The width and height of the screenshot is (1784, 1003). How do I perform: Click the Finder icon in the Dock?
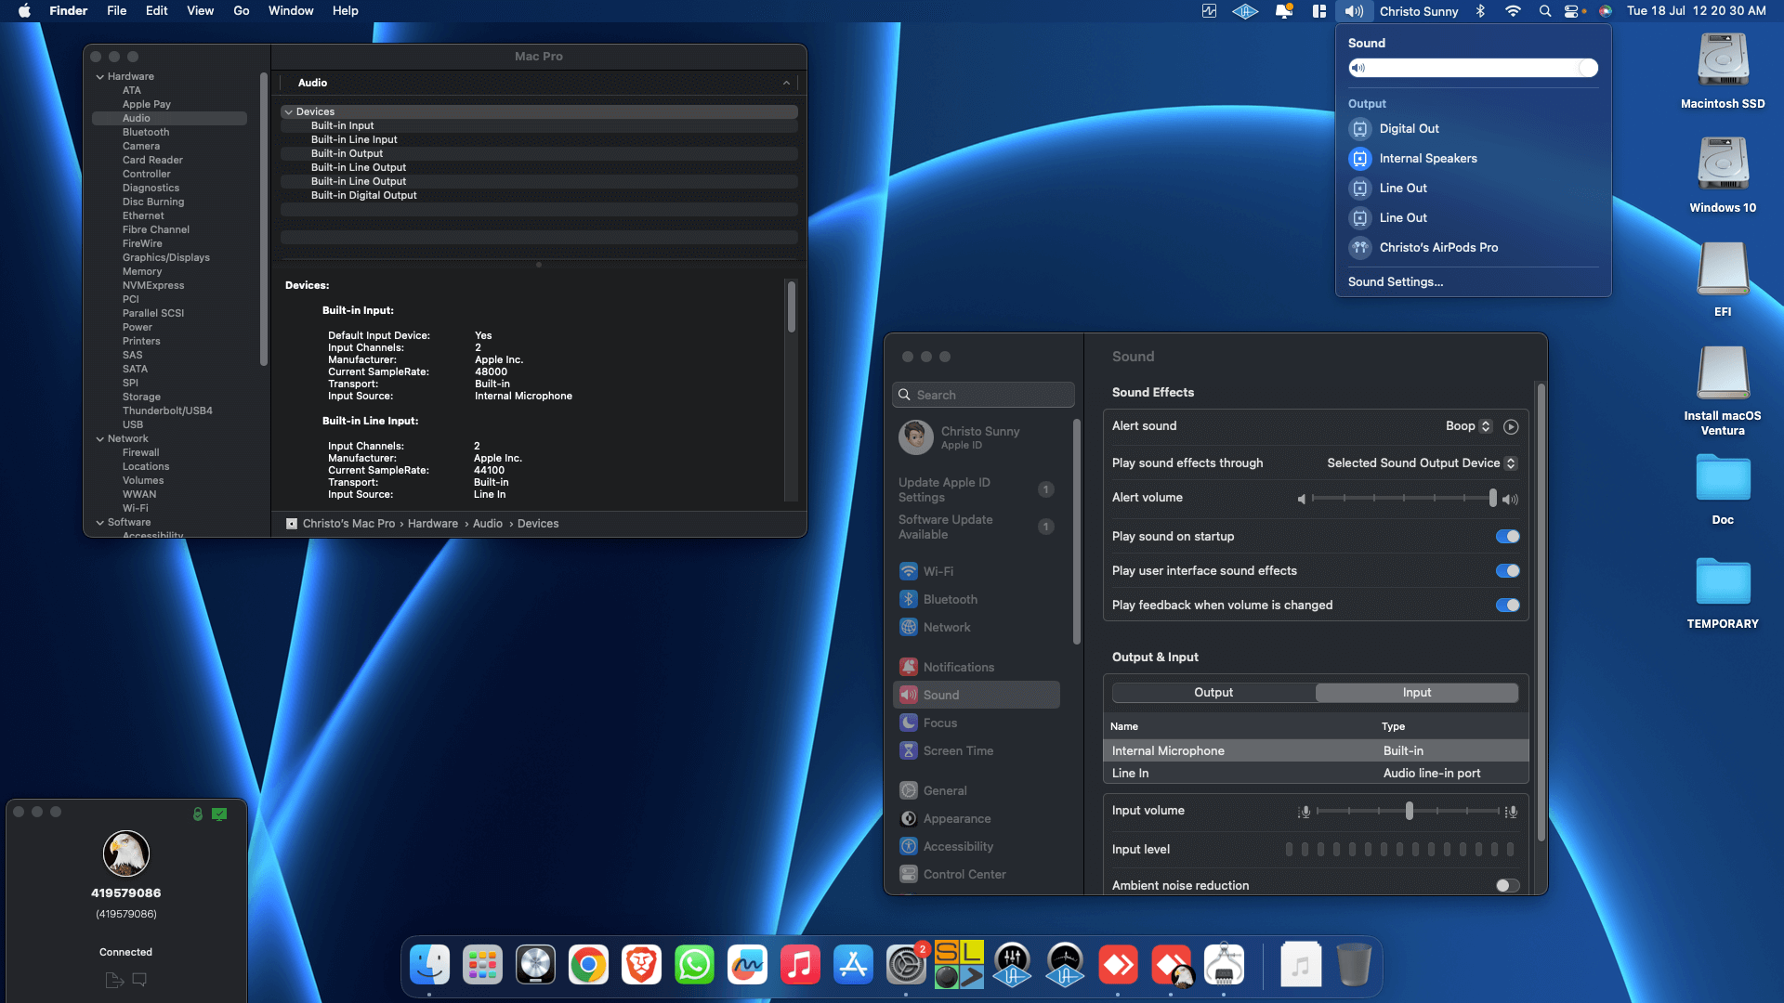(429, 965)
